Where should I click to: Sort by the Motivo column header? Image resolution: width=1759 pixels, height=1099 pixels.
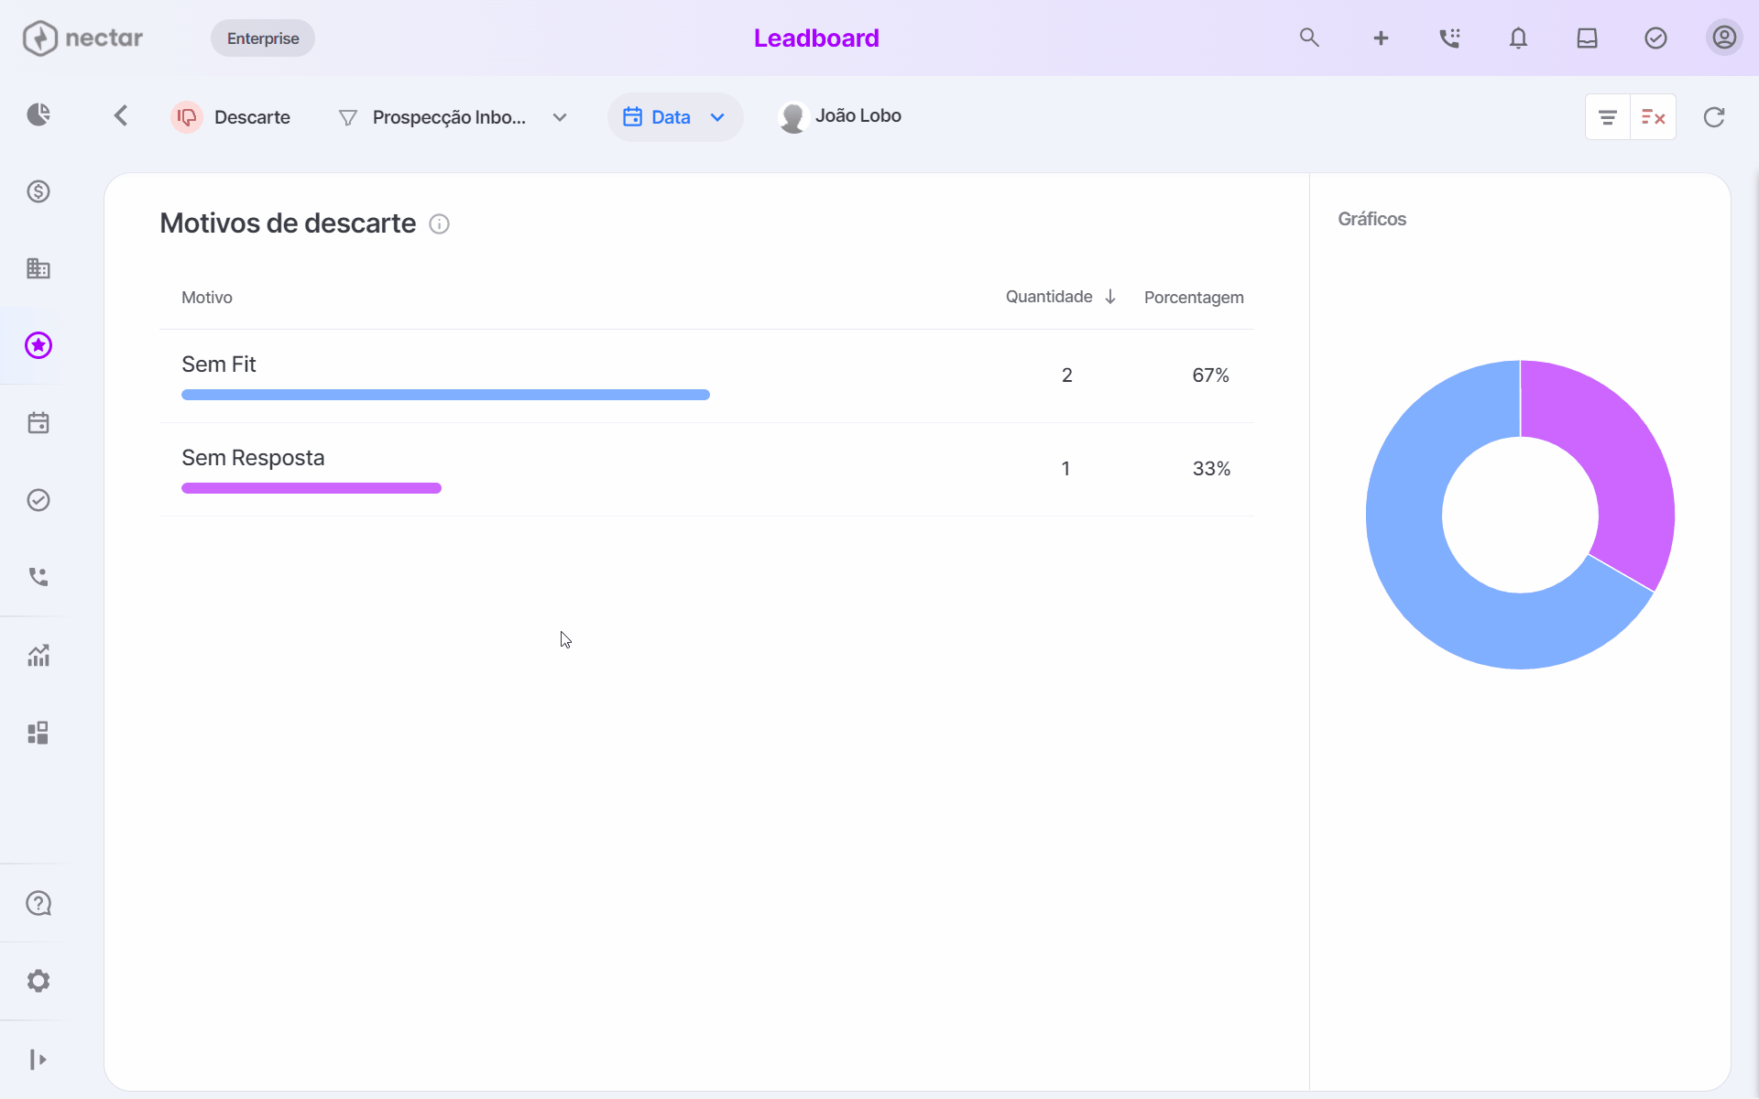207,298
